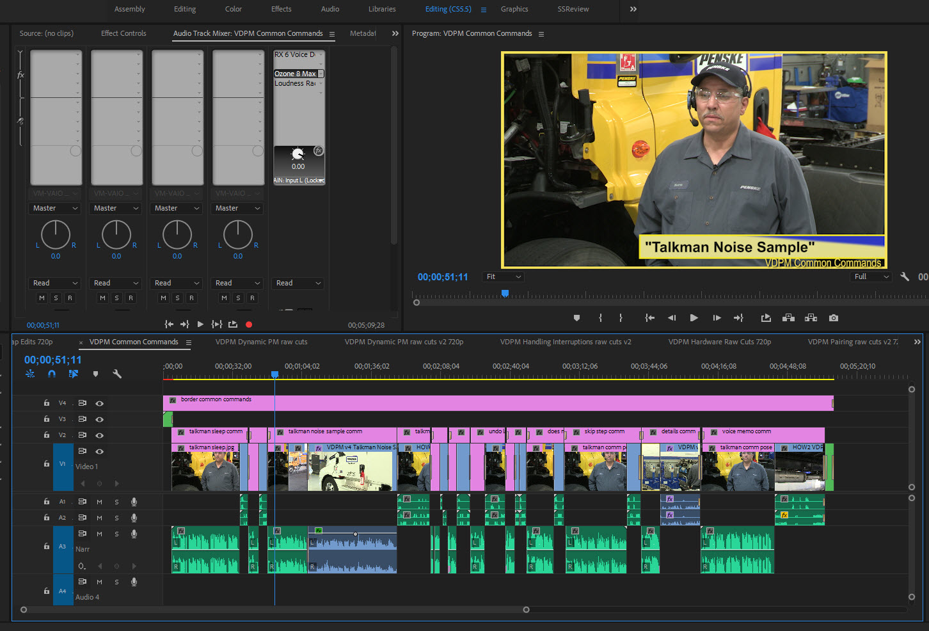Click the Program monitor playhead marker

click(x=505, y=293)
